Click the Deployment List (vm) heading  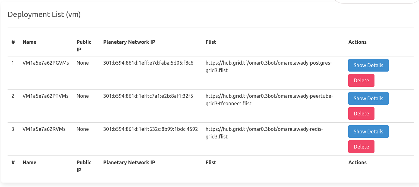click(45, 14)
